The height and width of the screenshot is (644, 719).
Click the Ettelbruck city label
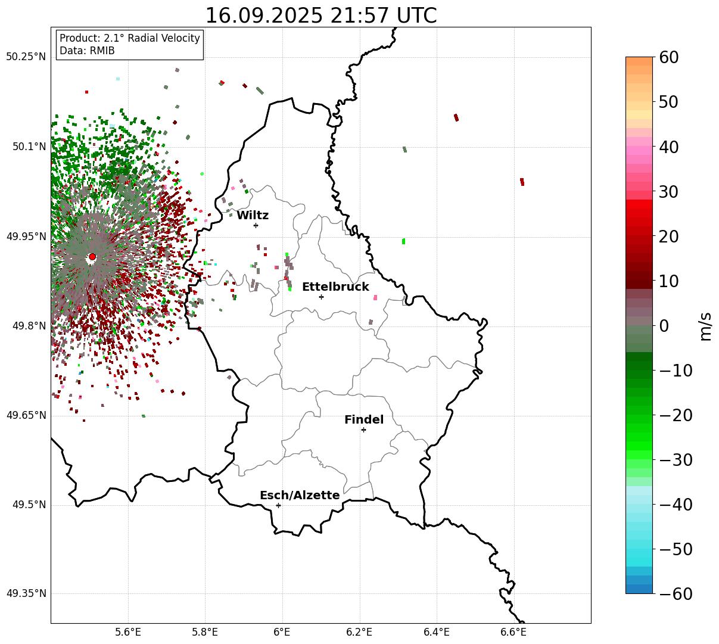[335, 287]
